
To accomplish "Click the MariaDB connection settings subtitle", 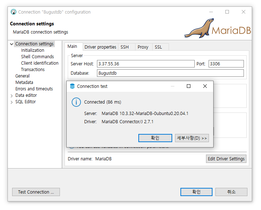I will pyautogui.click(x=40, y=32).
